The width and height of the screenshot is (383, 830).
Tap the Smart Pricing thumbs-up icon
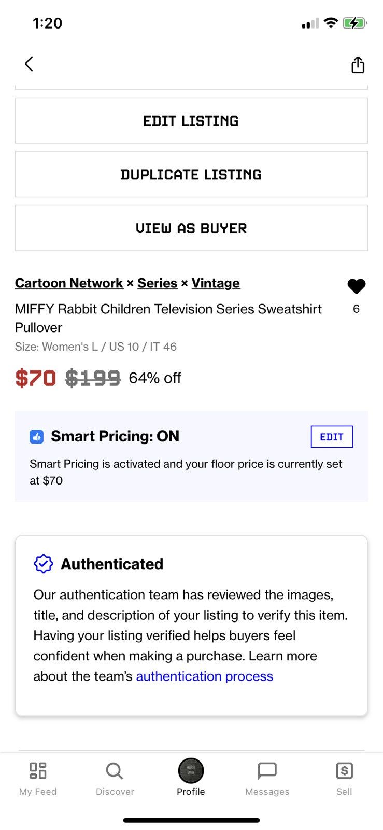[x=36, y=437]
